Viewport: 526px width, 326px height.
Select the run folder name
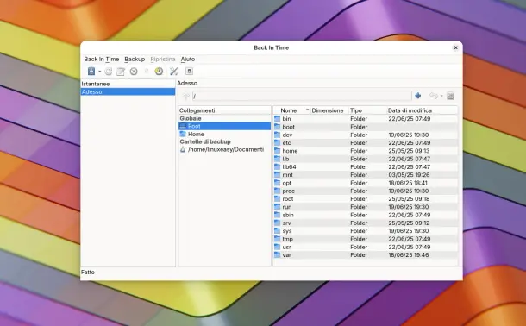287,207
